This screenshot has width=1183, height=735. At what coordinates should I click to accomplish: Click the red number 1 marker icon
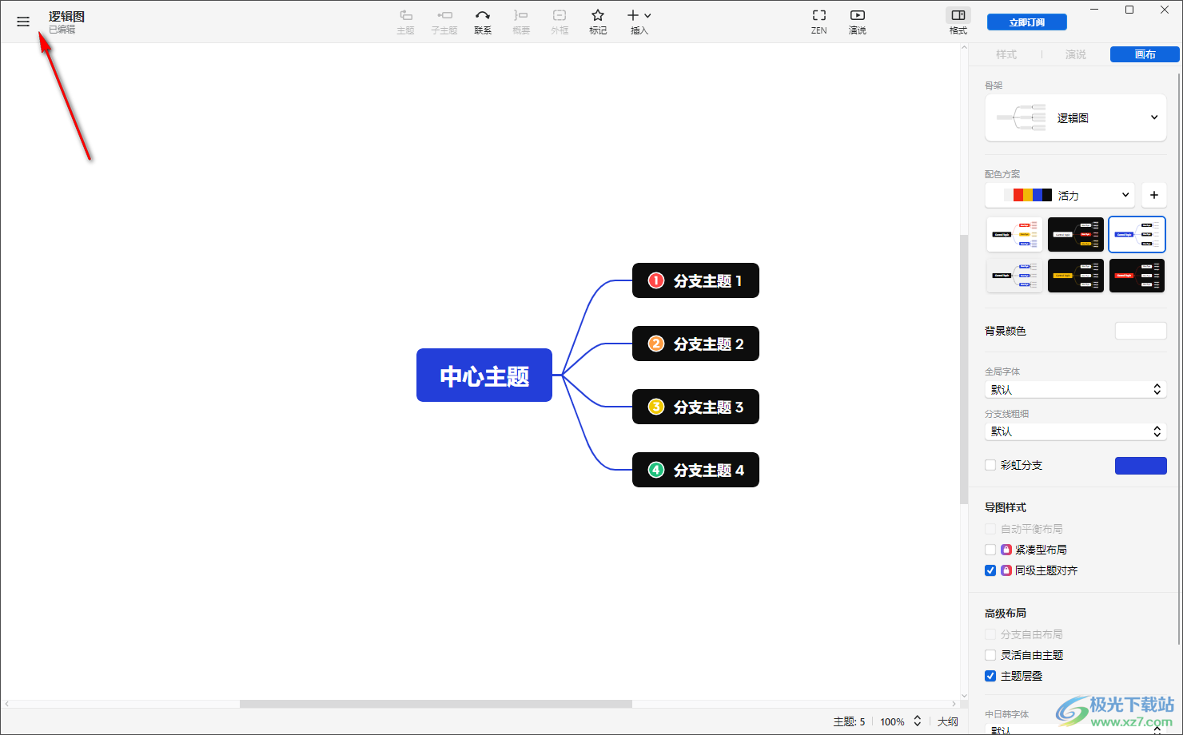click(x=656, y=280)
